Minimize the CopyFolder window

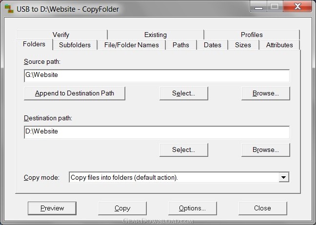click(x=258, y=6)
